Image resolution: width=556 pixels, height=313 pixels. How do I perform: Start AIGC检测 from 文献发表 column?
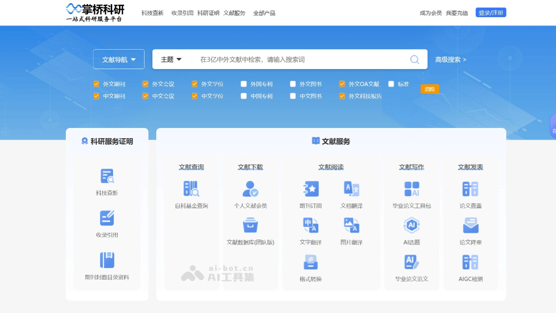(470, 262)
